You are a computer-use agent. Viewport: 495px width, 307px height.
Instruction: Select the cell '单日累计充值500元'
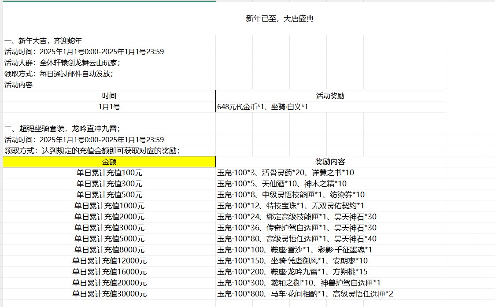[x=109, y=195]
